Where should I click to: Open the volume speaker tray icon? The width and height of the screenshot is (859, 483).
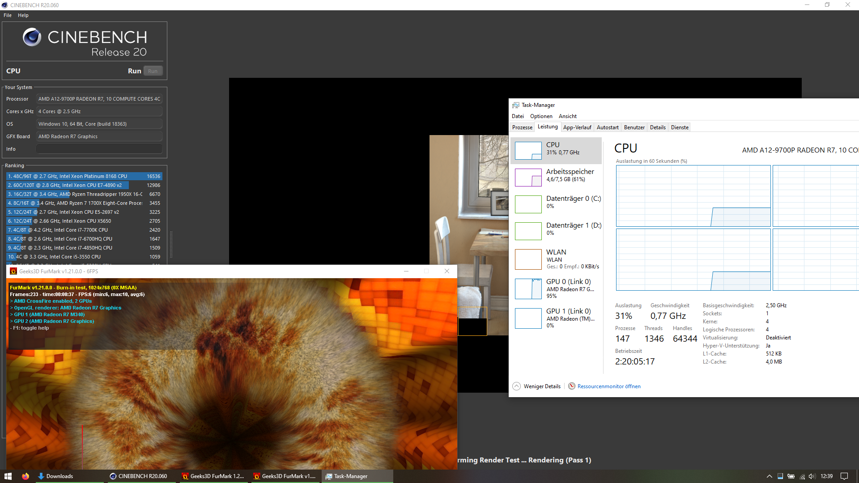[x=812, y=476]
